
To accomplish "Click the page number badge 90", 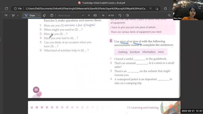I will pos(36,90).
